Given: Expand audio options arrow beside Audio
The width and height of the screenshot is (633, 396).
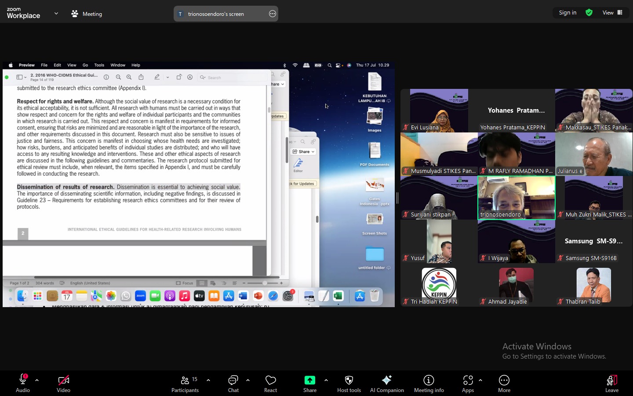Looking at the screenshot, I should click(37, 380).
